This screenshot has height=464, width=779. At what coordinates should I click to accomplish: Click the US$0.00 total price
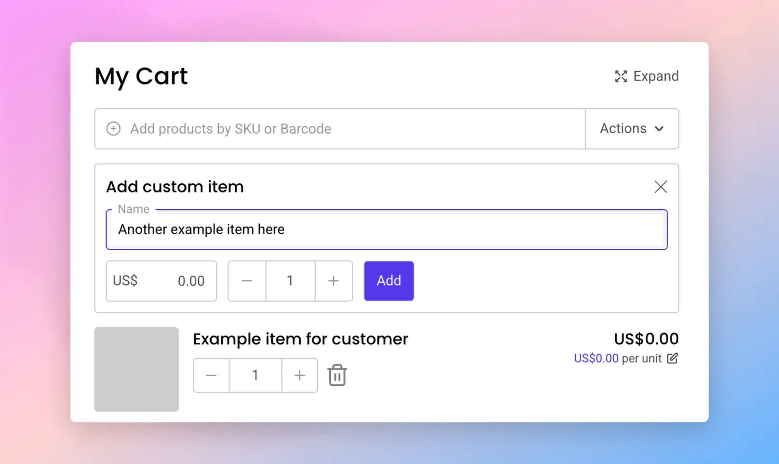[x=646, y=339]
